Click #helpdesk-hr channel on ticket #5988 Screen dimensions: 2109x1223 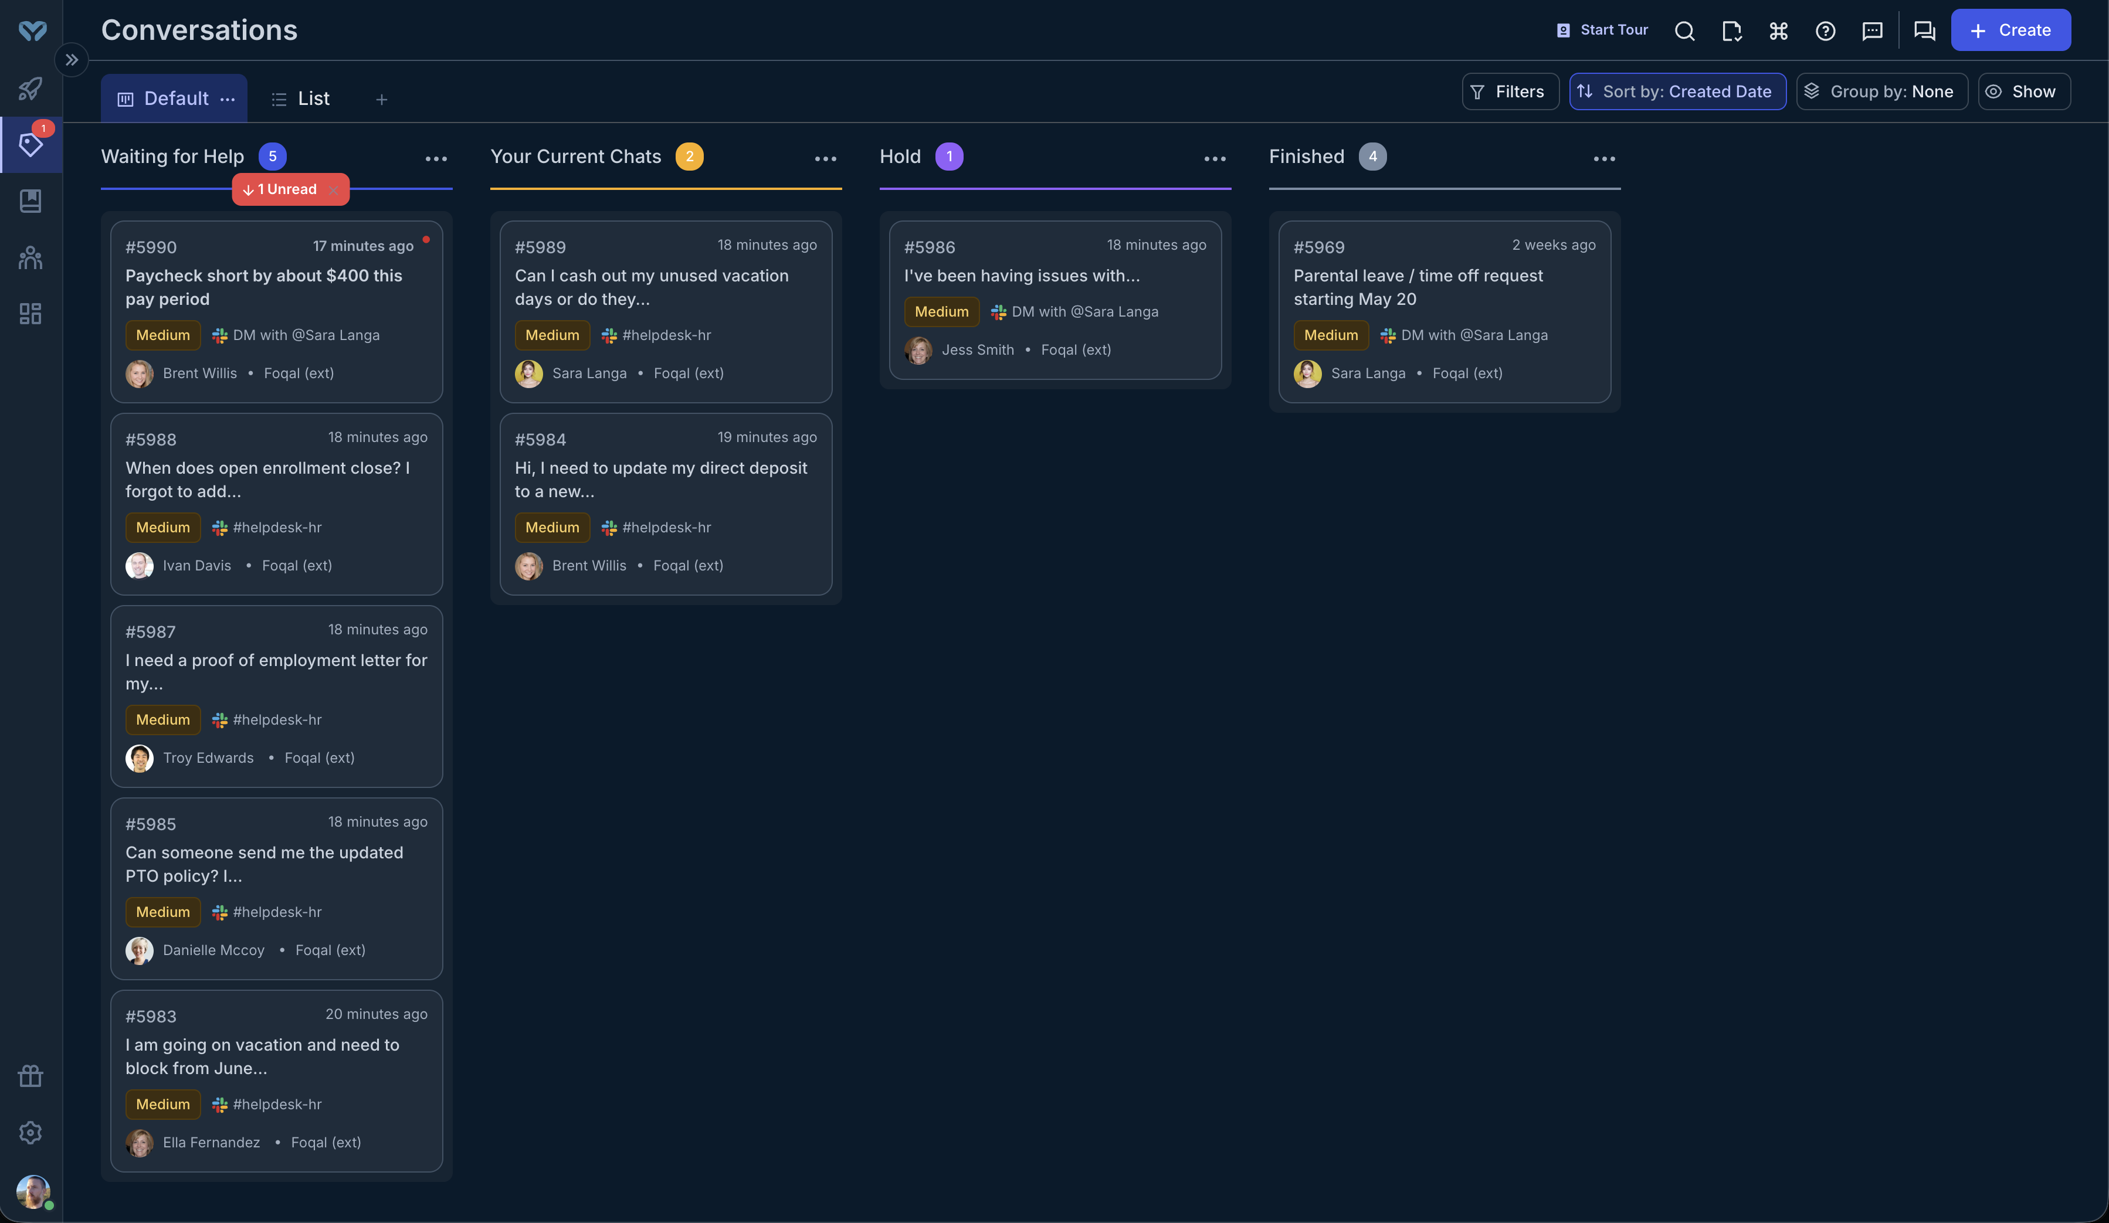pos(277,527)
